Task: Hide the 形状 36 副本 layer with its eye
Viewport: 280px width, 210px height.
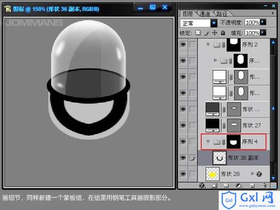Action: click(183, 157)
